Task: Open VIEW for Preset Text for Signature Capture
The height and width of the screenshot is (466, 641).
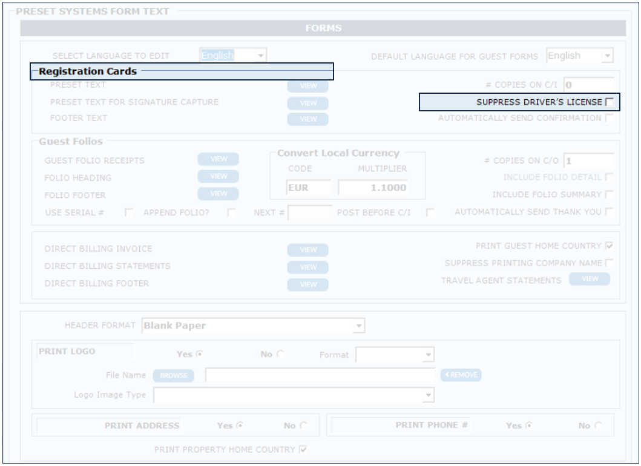Action: pyautogui.click(x=307, y=103)
